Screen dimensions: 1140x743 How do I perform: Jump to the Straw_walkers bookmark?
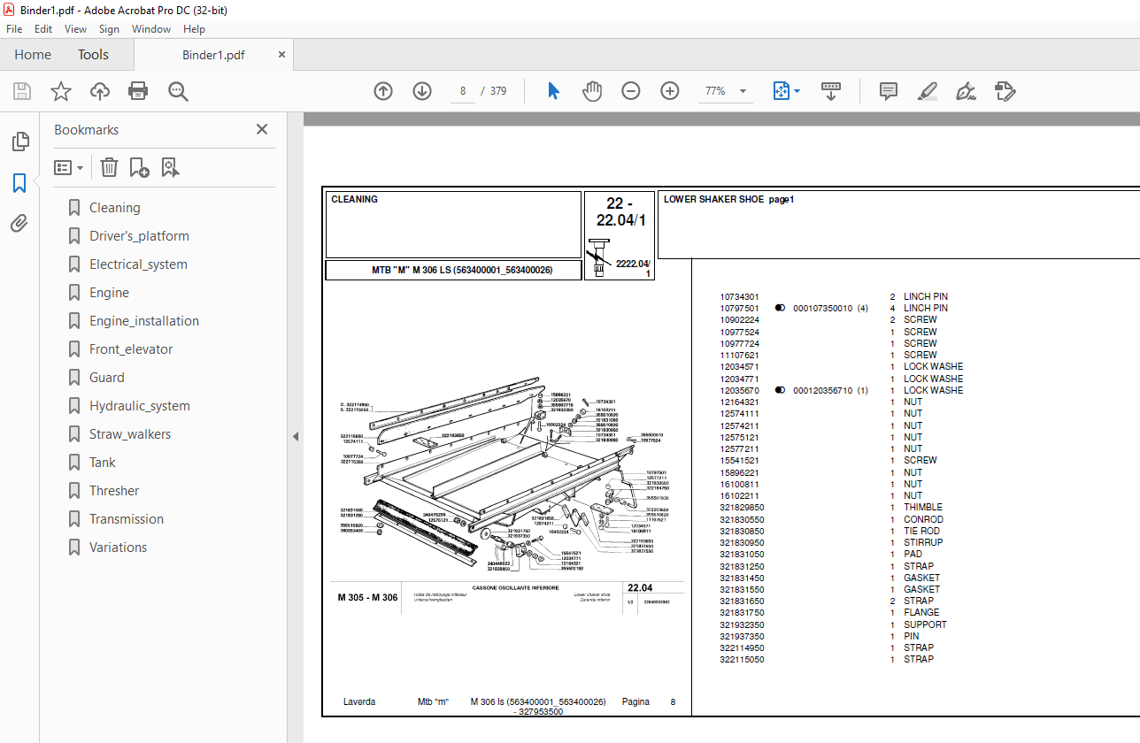pyautogui.click(x=130, y=434)
